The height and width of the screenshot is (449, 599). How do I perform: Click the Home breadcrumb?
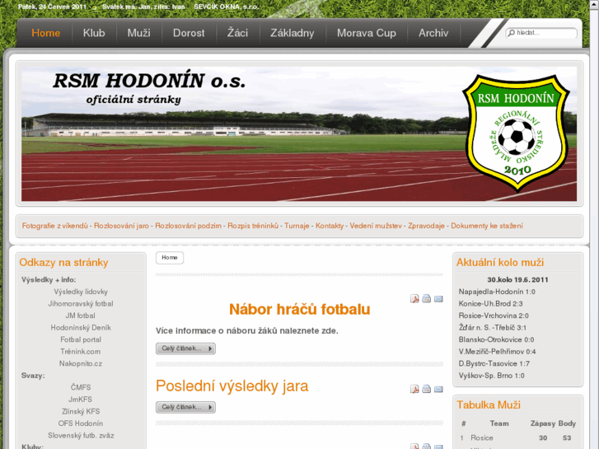point(170,258)
